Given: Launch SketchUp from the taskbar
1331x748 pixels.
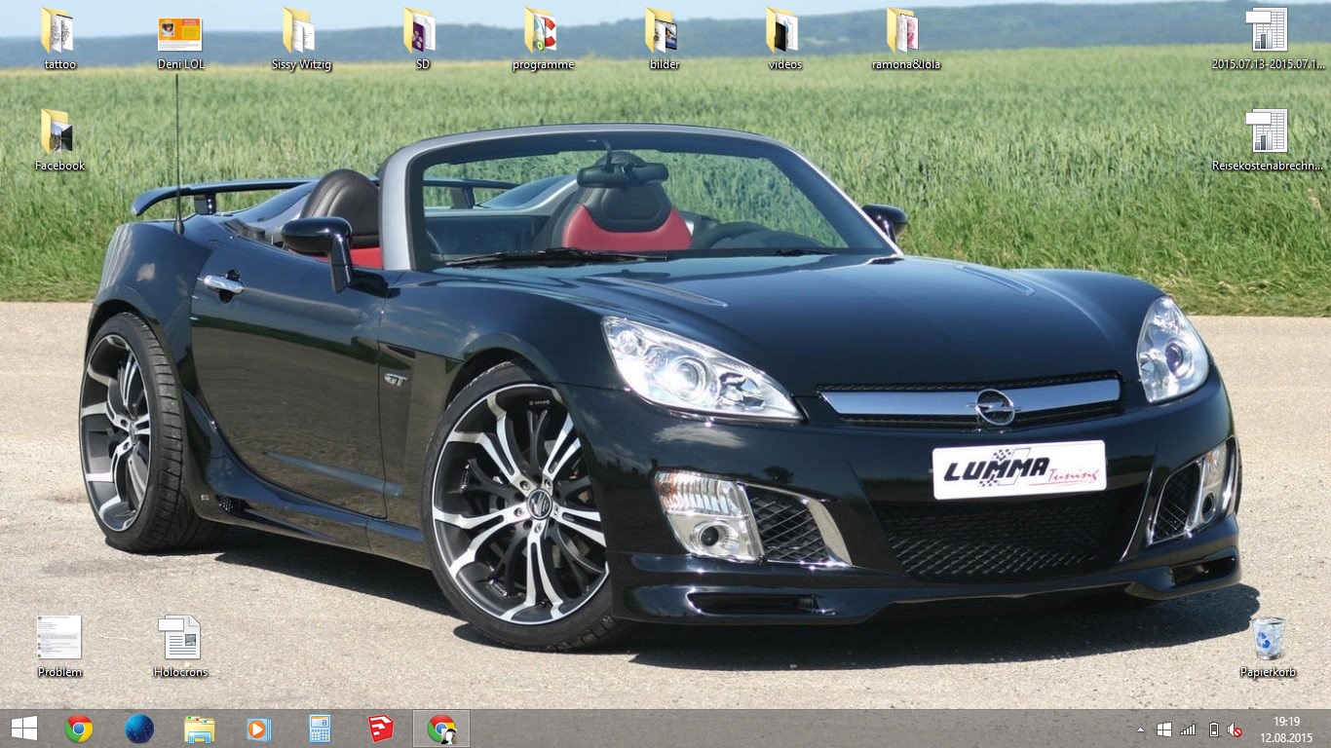Looking at the screenshot, I should click(380, 729).
